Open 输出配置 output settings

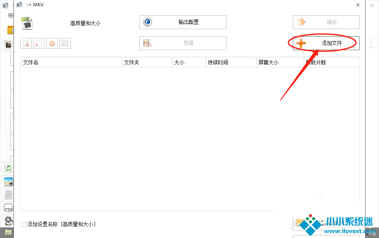pos(183,22)
